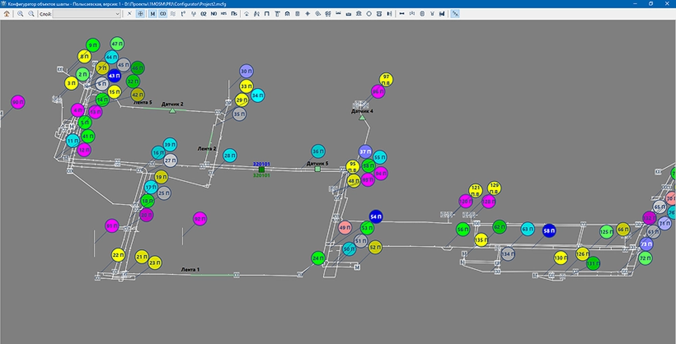Click the last highlighted toolbar icon

(x=455, y=13)
